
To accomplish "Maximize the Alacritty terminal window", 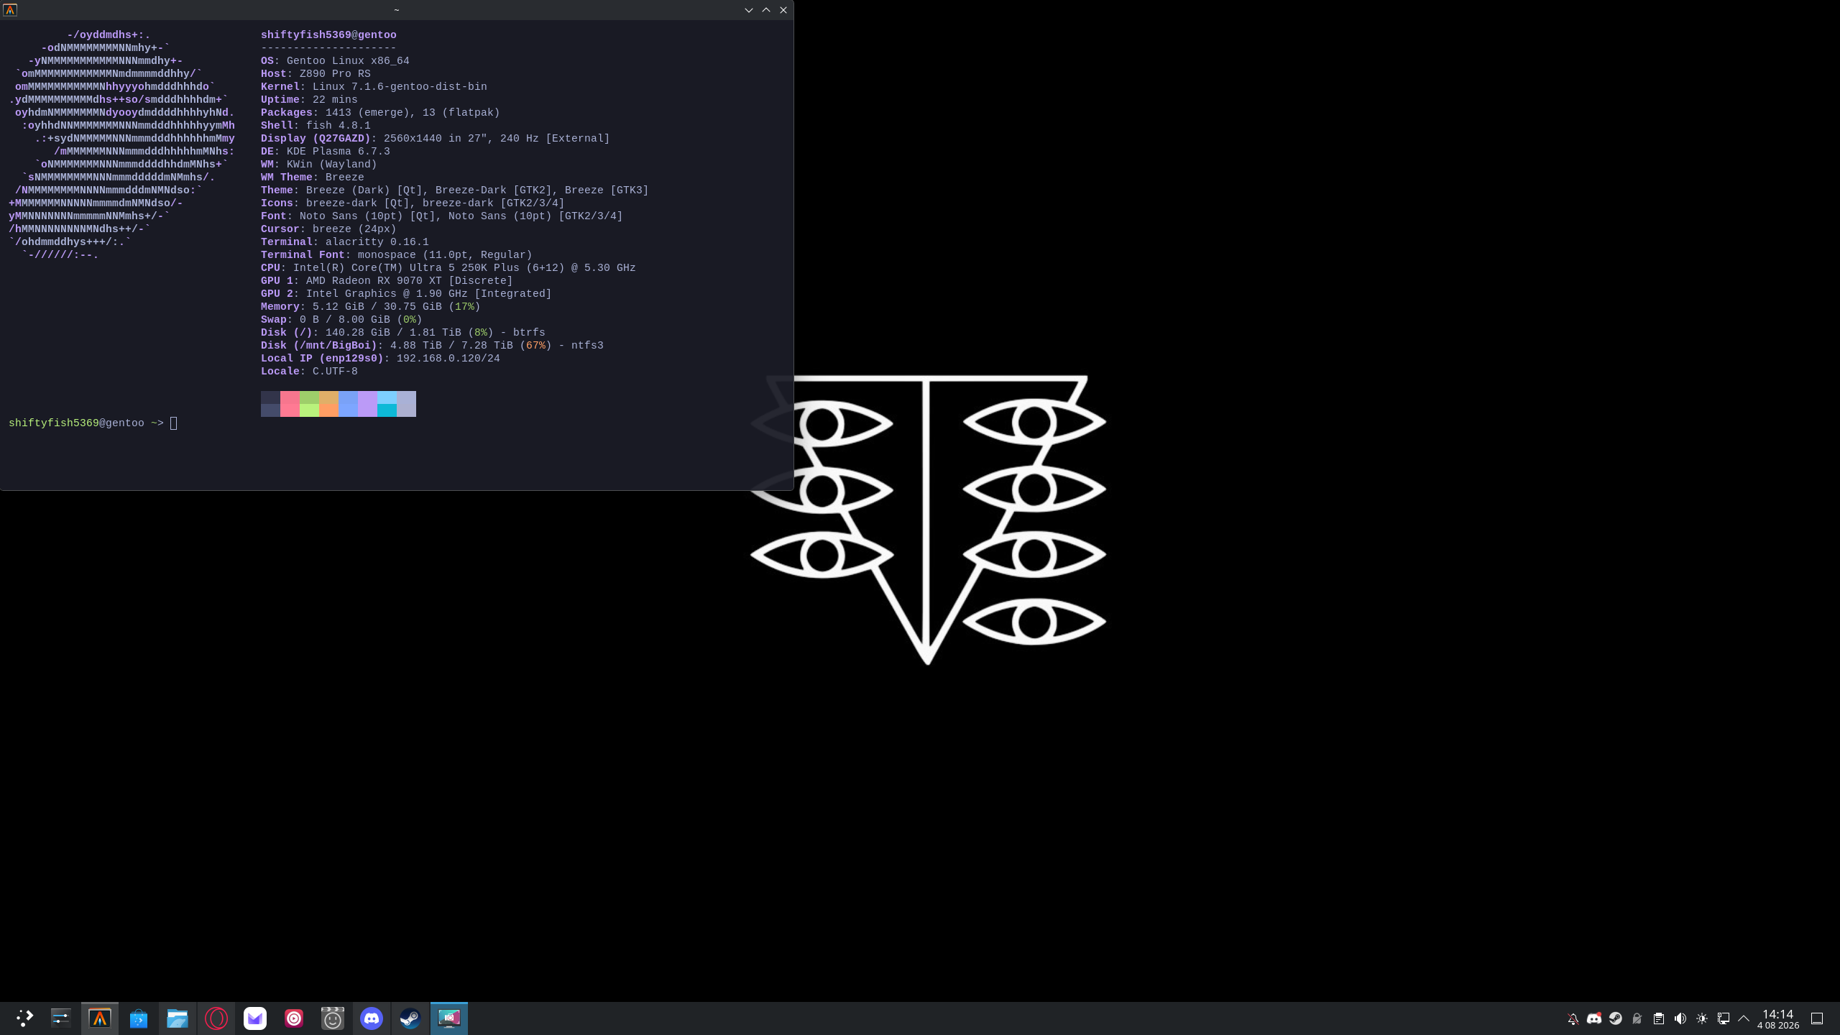I will click(766, 10).
